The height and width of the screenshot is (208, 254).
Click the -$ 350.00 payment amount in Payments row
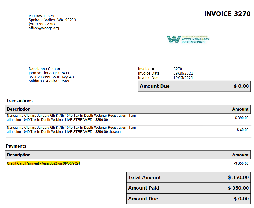241,163
